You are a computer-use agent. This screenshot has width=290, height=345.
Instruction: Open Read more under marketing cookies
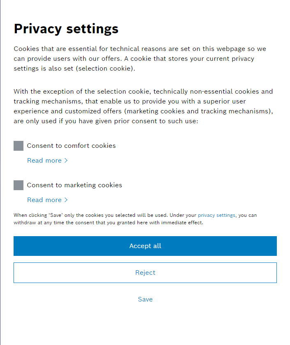pyautogui.click(x=44, y=200)
